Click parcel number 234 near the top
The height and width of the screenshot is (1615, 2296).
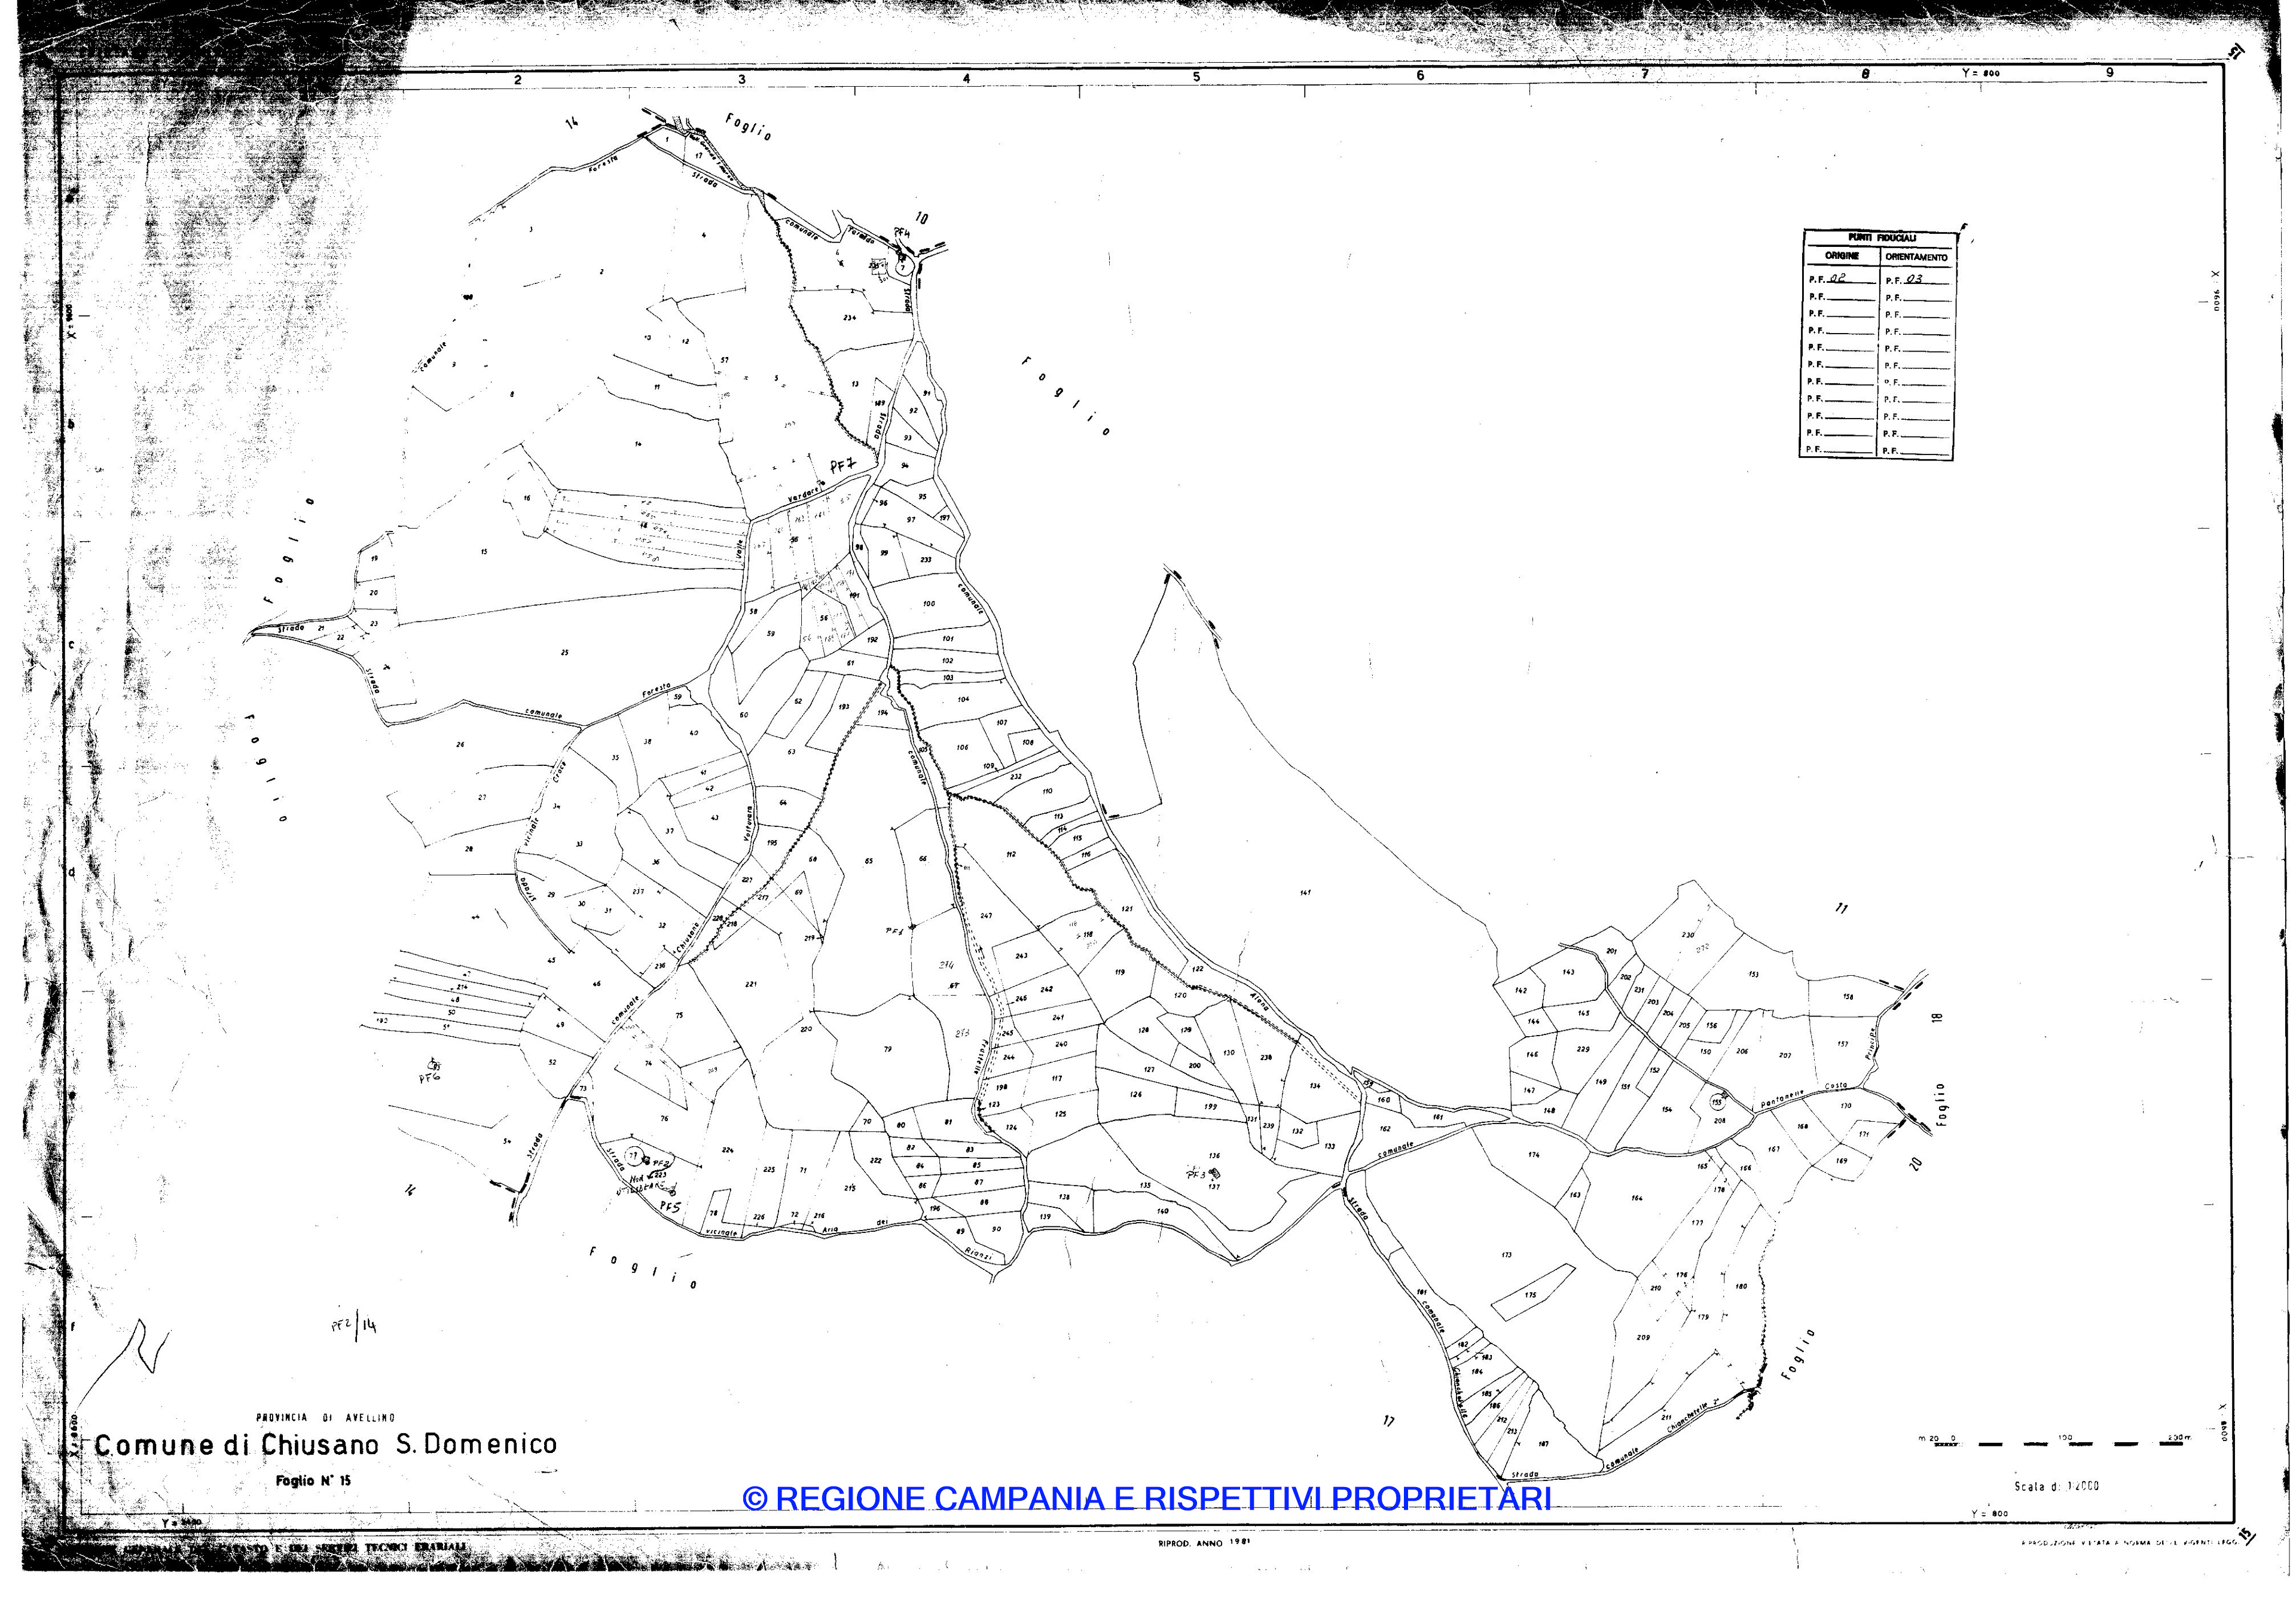849,318
